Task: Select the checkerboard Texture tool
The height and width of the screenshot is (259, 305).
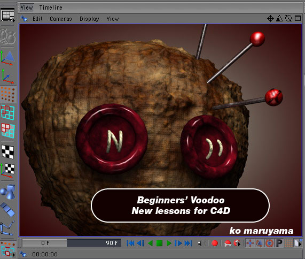Action: coord(8,152)
